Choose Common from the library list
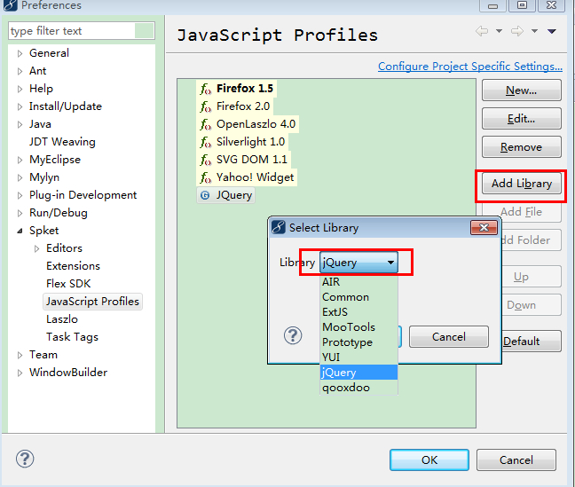Image resolution: width=575 pixels, height=487 pixels. (x=358, y=297)
